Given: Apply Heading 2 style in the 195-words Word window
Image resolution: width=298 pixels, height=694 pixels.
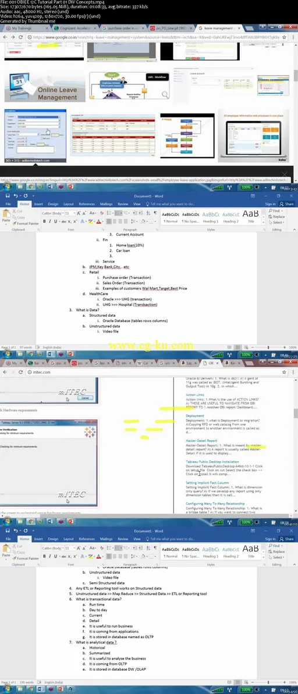Looking at the screenshot, I should [230, 551].
